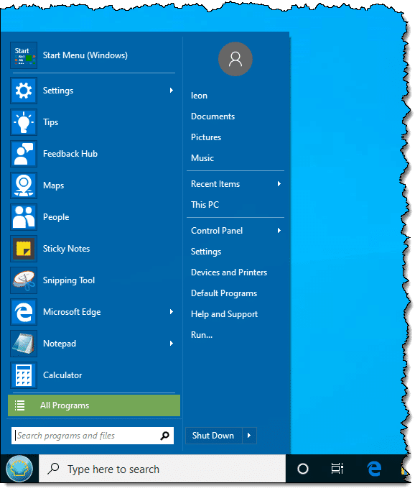Click the shell Start button on taskbar
This screenshot has height=491, width=420.
click(x=19, y=469)
